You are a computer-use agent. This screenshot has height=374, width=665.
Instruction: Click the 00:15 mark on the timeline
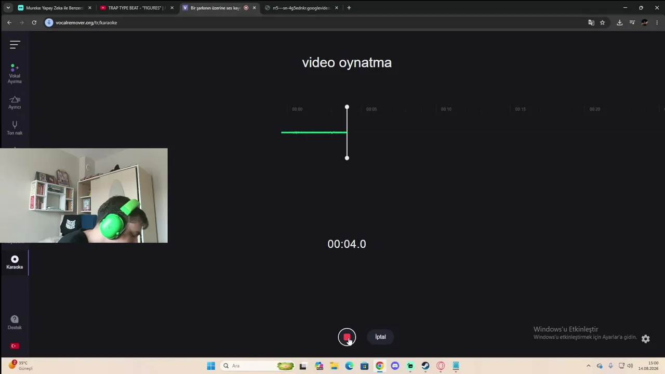click(x=520, y=109)
